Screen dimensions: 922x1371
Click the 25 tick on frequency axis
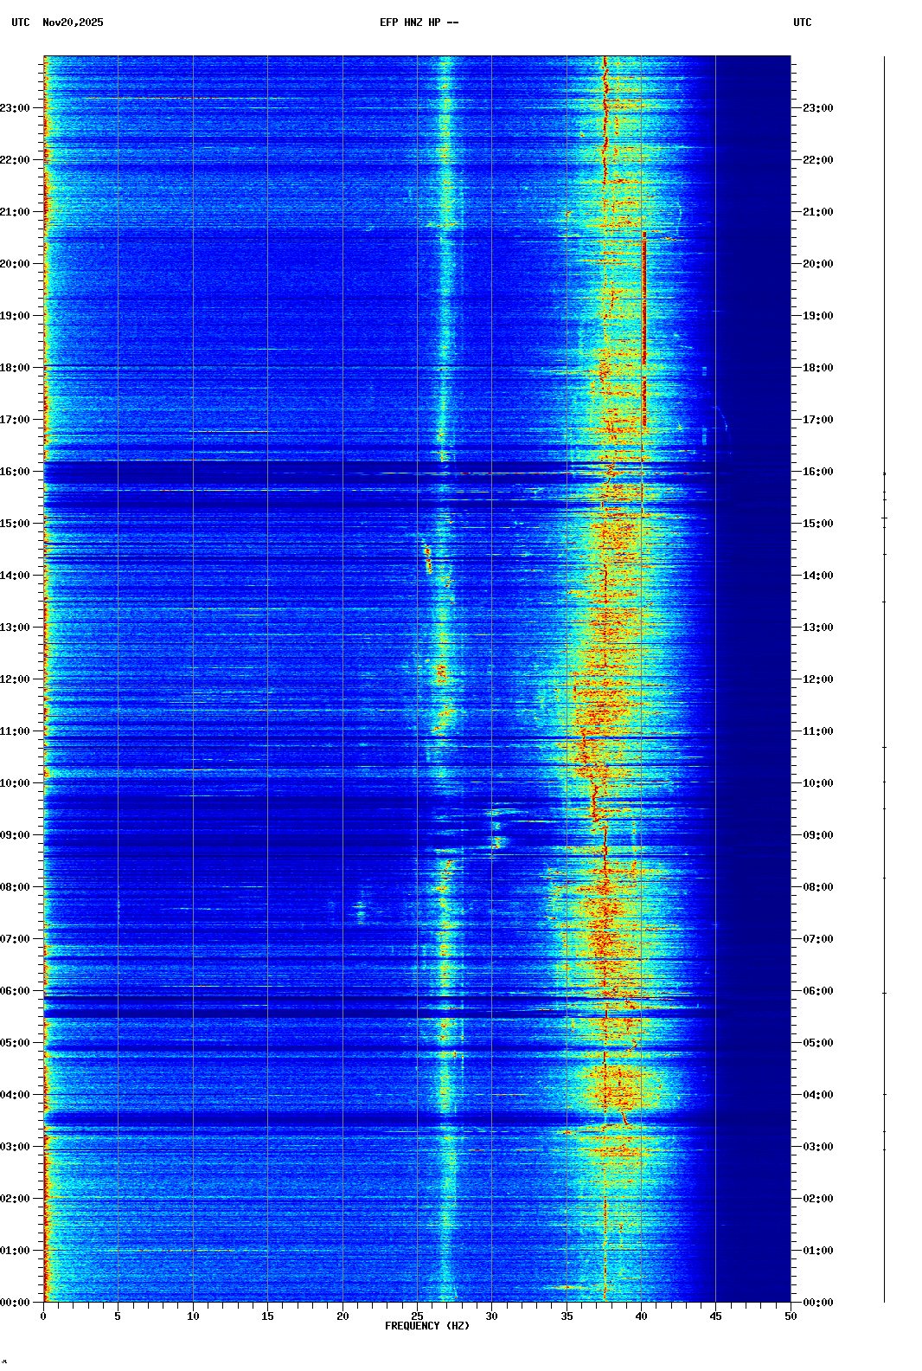[x=417, y=1316]
